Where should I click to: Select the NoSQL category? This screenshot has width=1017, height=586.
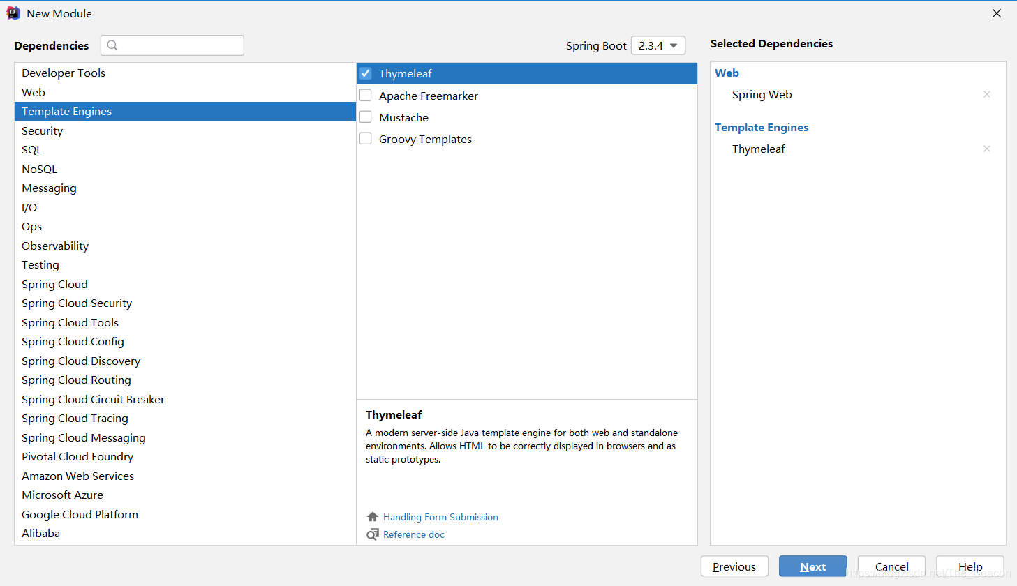(x=185, y=169)
